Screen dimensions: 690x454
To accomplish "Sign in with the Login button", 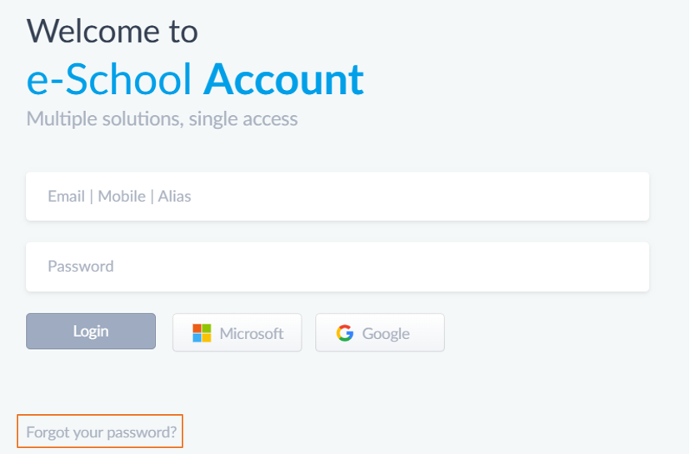I will point(91,332).
